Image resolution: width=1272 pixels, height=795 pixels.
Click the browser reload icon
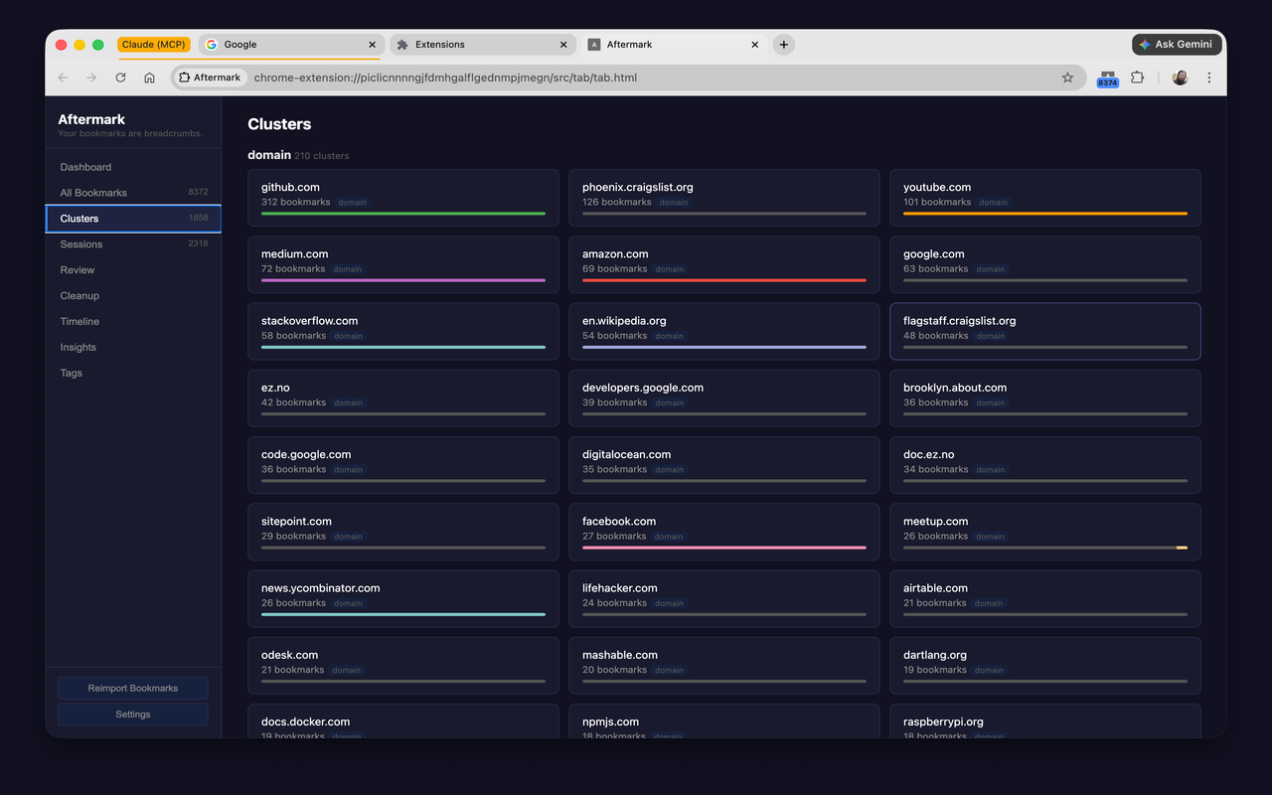[x=120, y=78]
